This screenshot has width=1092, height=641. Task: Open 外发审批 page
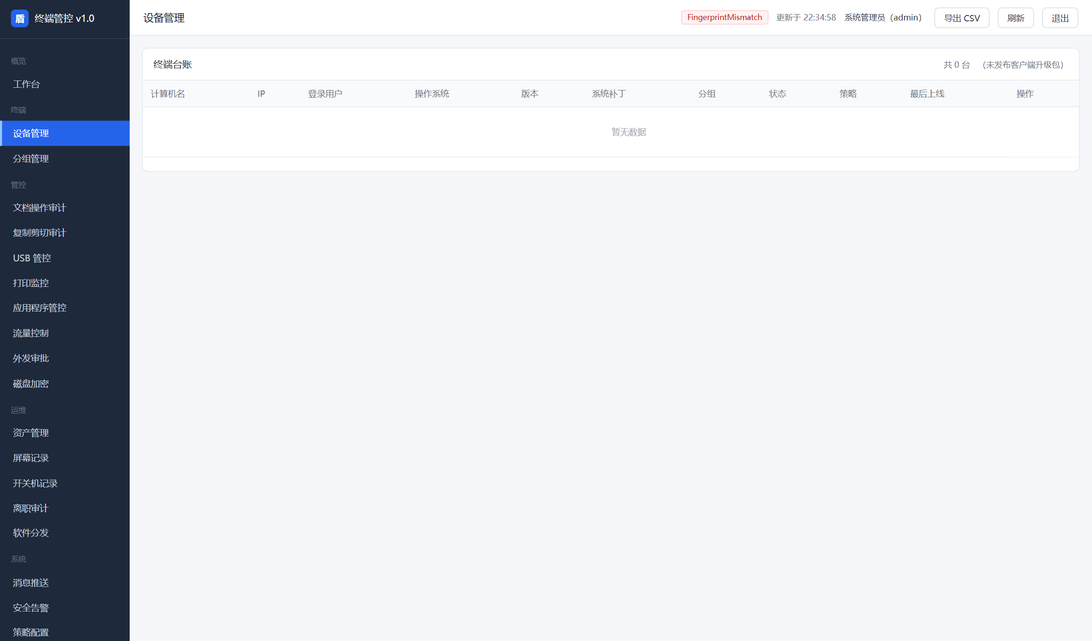[x=65, y=358]
